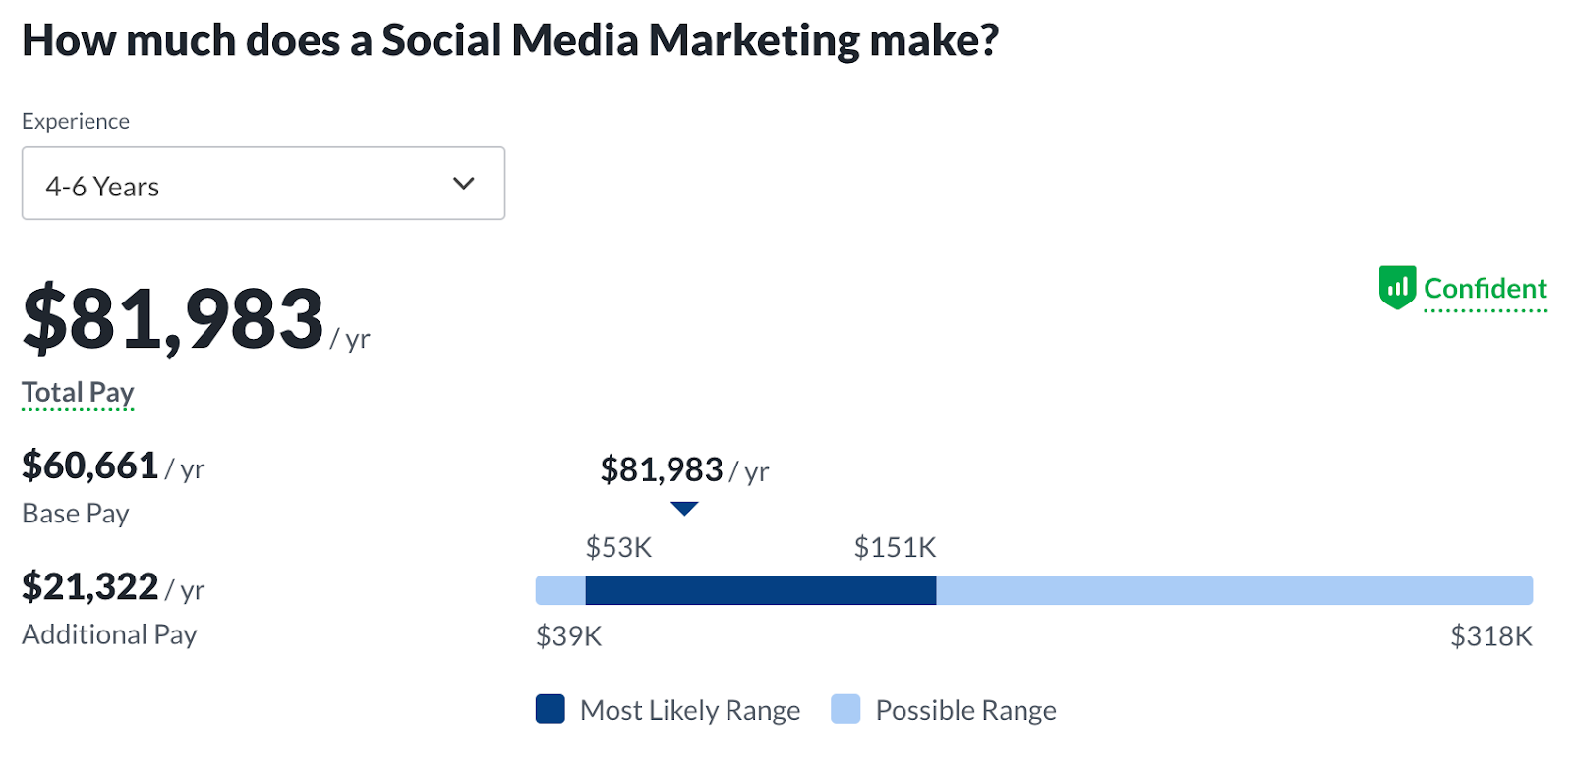This screenshot has height=768, width=1573.
Task: Click the Possible Range legend text
Action: tap(965, 710)
